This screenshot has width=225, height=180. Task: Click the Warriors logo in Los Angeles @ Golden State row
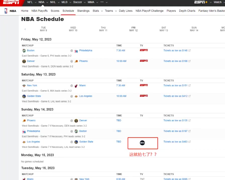(x=76, y=142)
